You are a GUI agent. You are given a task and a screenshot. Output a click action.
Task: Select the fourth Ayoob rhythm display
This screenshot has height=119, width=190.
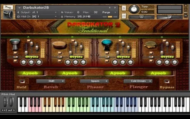point(158,73)
